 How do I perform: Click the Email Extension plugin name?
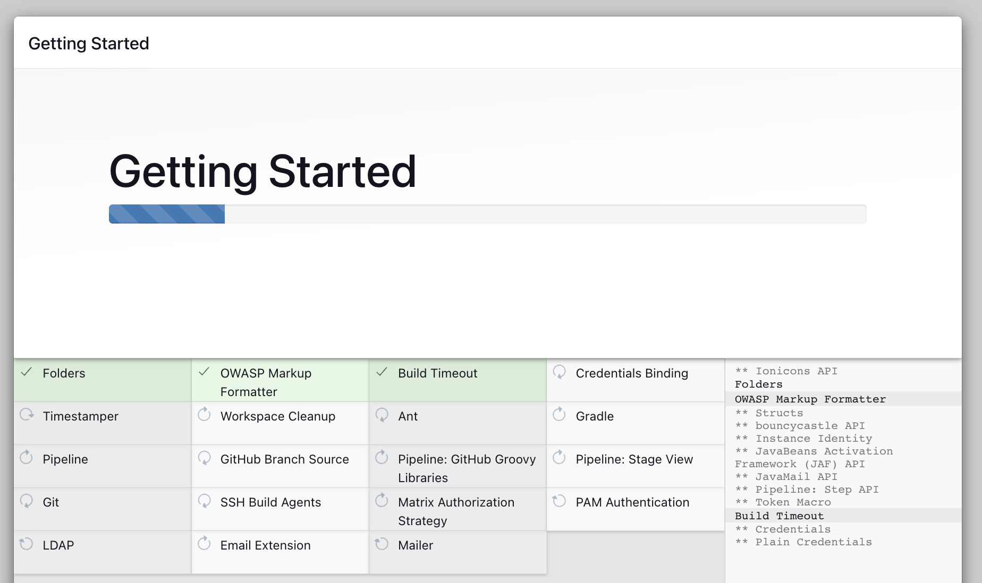pos(265,545)
